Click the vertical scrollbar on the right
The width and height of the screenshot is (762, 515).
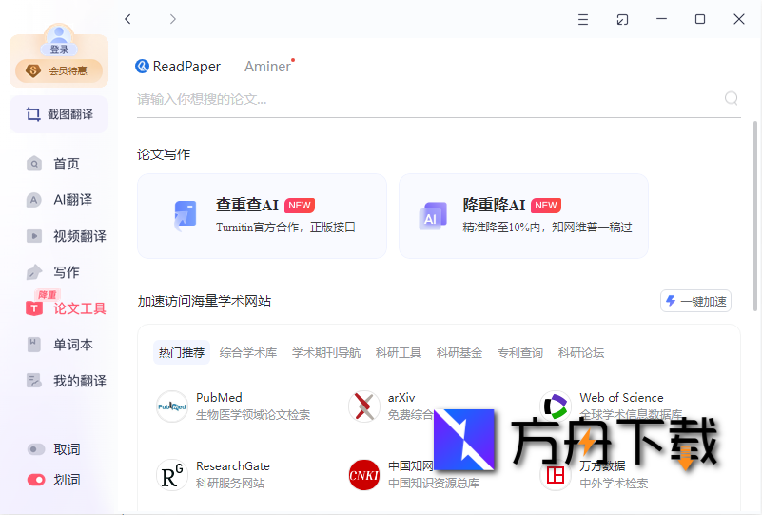[x=755, y=216]
